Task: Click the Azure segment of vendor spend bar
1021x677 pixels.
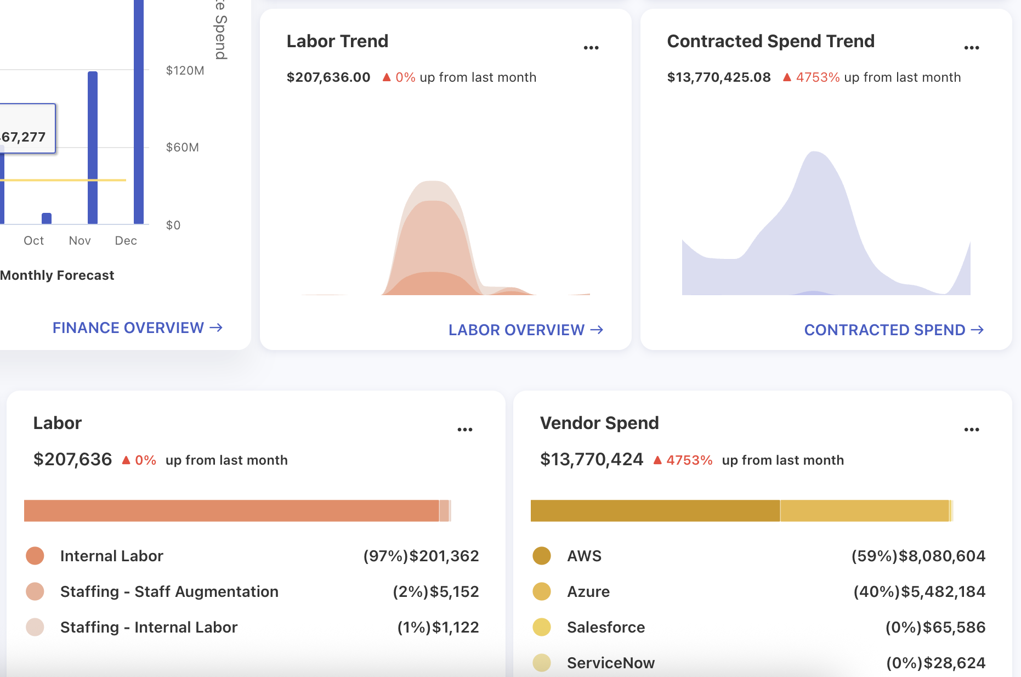Action: coord(864,511)
